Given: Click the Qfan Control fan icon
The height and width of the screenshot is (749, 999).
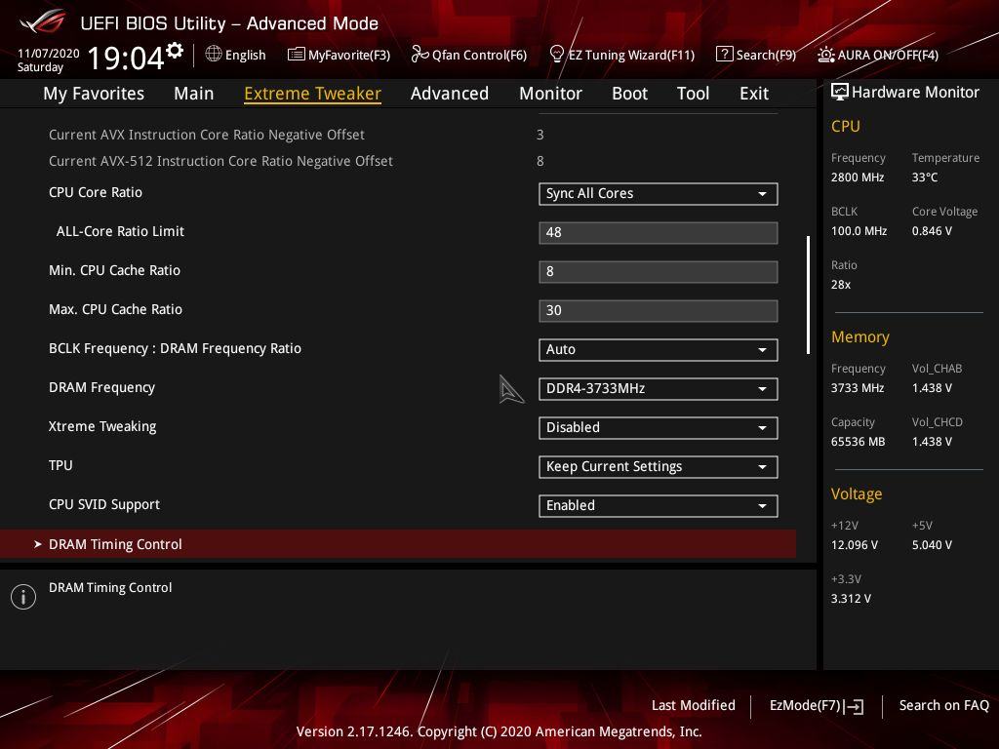Looking at the screenshot, I should point(420,55).
